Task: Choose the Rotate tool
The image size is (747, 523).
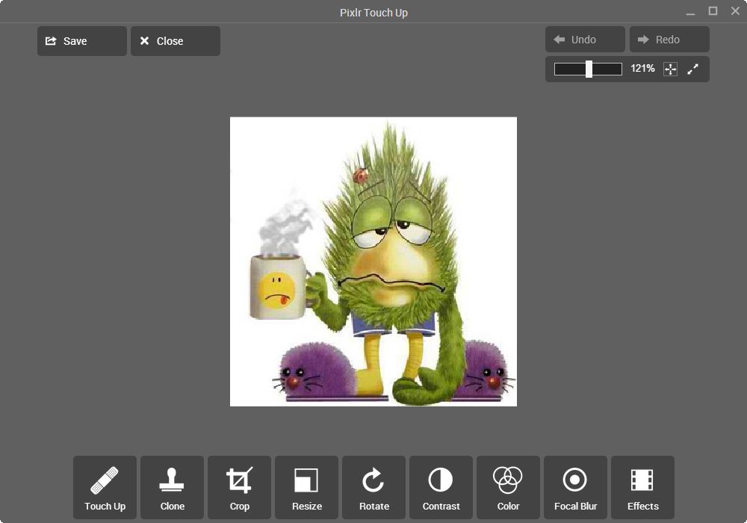Action: [373, 487]
